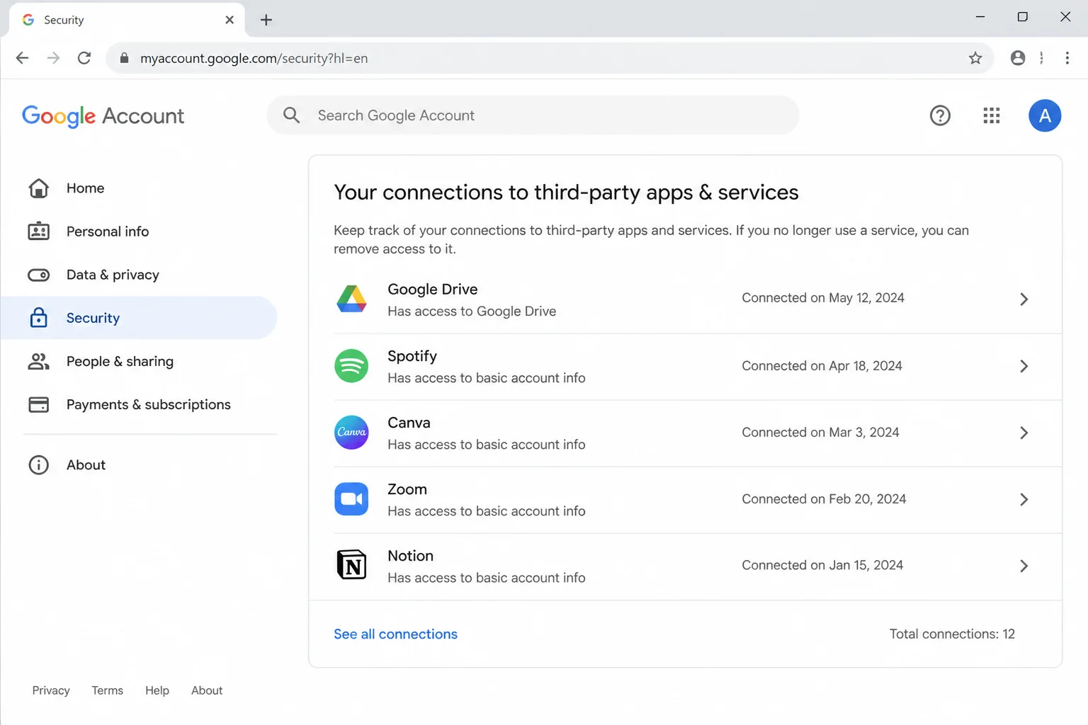
Task: Open a new tab with the plus button
Action: (x=266, y=20)
